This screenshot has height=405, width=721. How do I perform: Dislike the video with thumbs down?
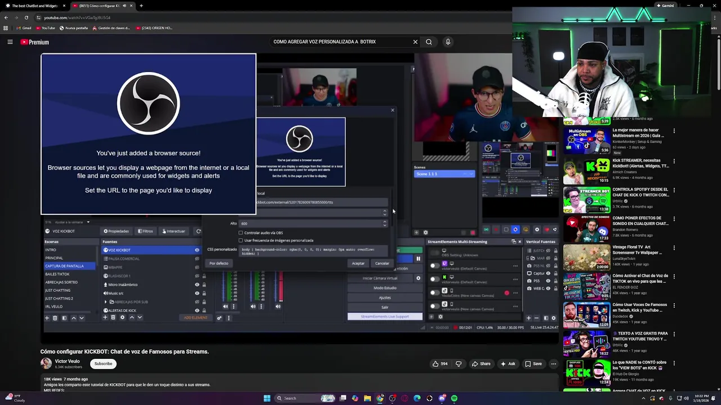[459, 364]
